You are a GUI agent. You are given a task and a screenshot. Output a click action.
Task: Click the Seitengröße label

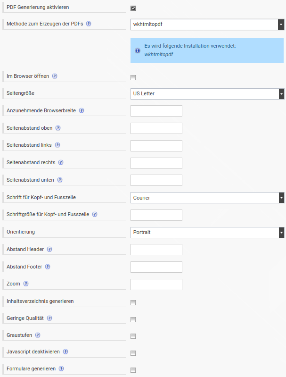[x=20, y=93]
